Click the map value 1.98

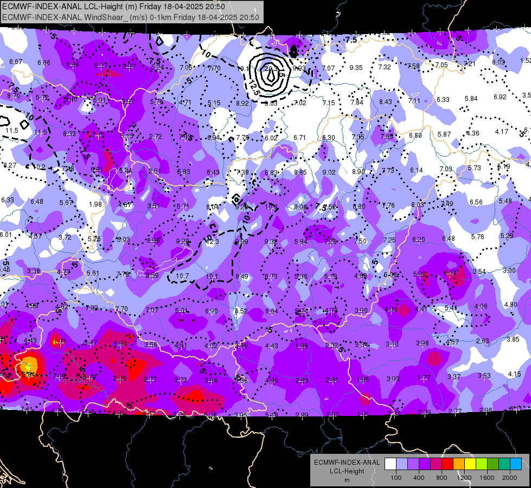click(95, 204)
